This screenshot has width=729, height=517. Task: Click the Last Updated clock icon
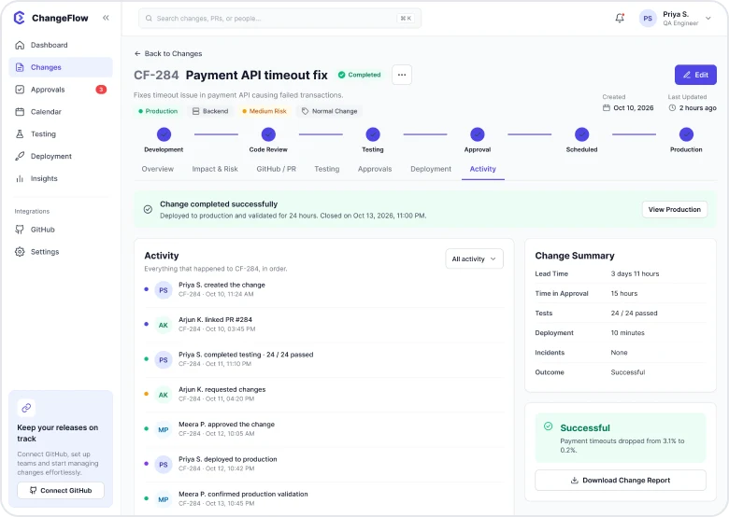[672, 107]
